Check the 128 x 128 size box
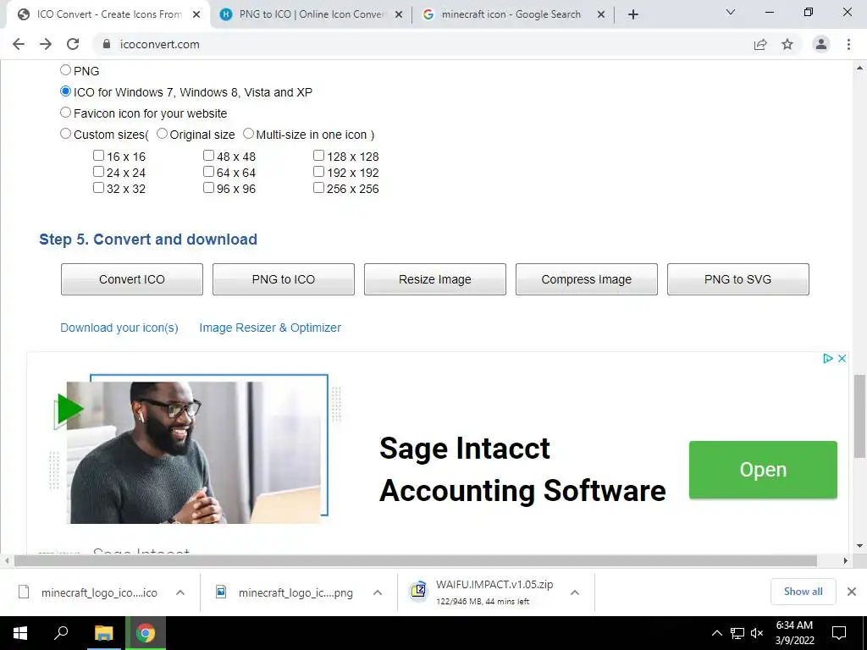 coord(318,156)
